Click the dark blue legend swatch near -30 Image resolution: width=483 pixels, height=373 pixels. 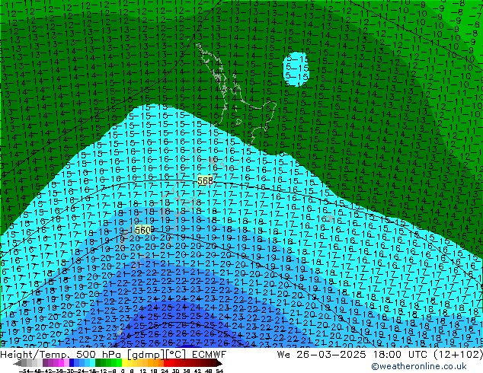coord(72,363)
